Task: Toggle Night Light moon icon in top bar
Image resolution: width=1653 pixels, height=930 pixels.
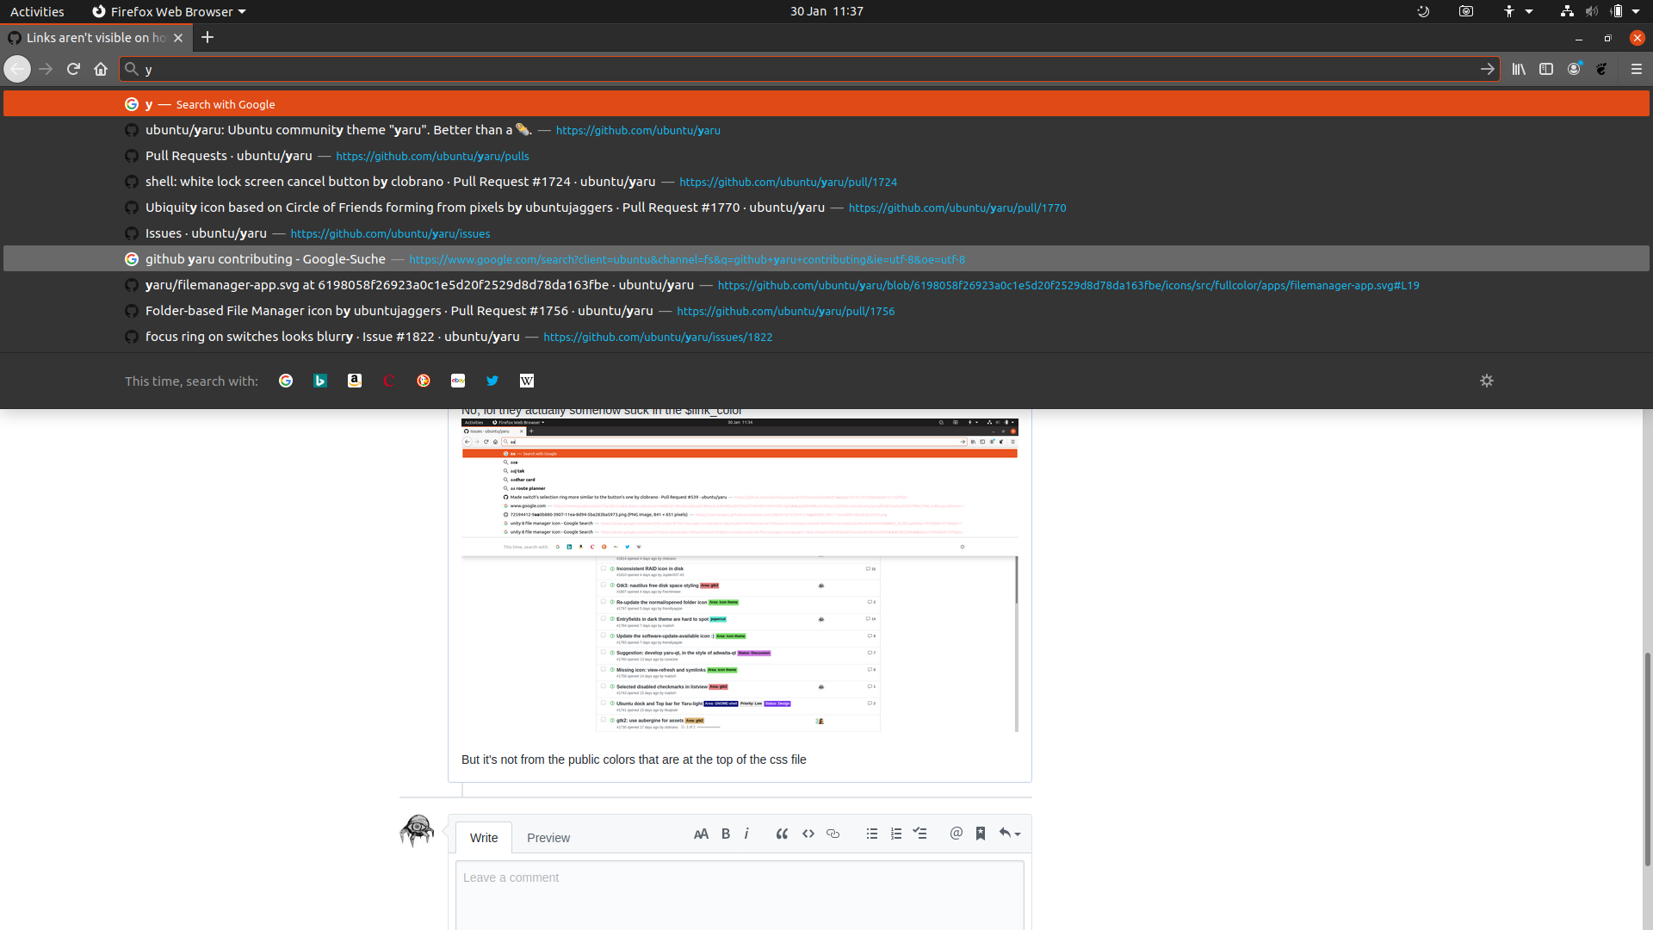Action: tap(1423, 11)
